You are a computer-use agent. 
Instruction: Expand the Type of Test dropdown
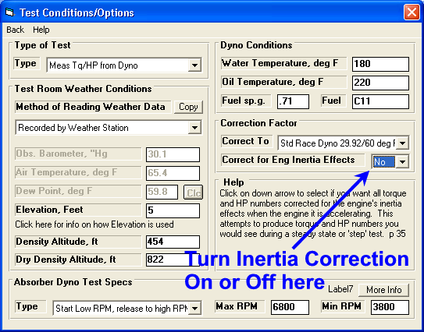194,65
